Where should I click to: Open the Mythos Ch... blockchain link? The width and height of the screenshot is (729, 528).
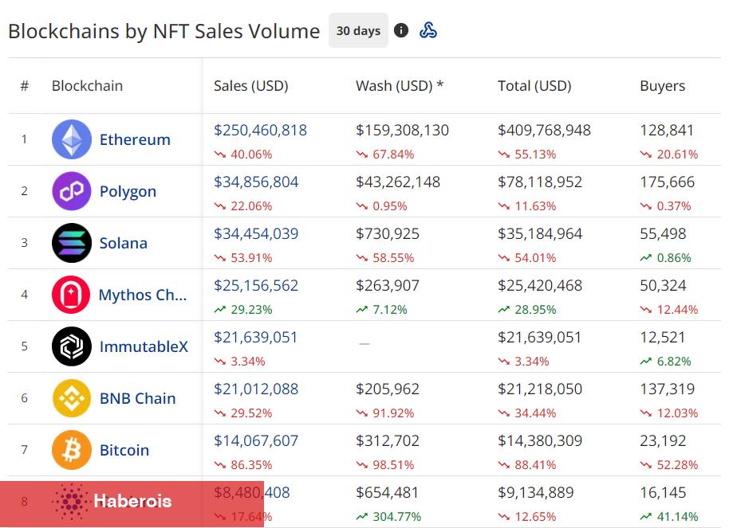pyautogui.click(x=143, y=295)
